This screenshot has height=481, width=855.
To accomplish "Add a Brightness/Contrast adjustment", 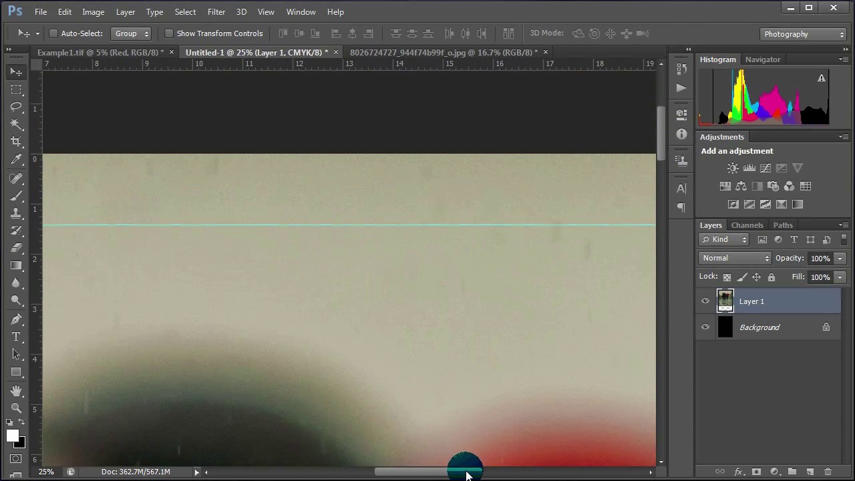I will (733, 168).
